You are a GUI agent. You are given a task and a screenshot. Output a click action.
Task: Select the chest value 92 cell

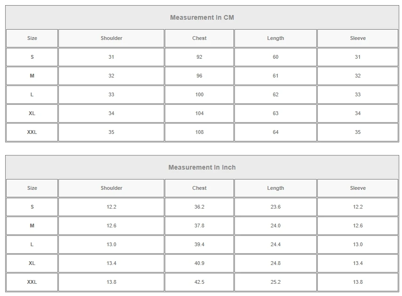[x=199, y=57]
